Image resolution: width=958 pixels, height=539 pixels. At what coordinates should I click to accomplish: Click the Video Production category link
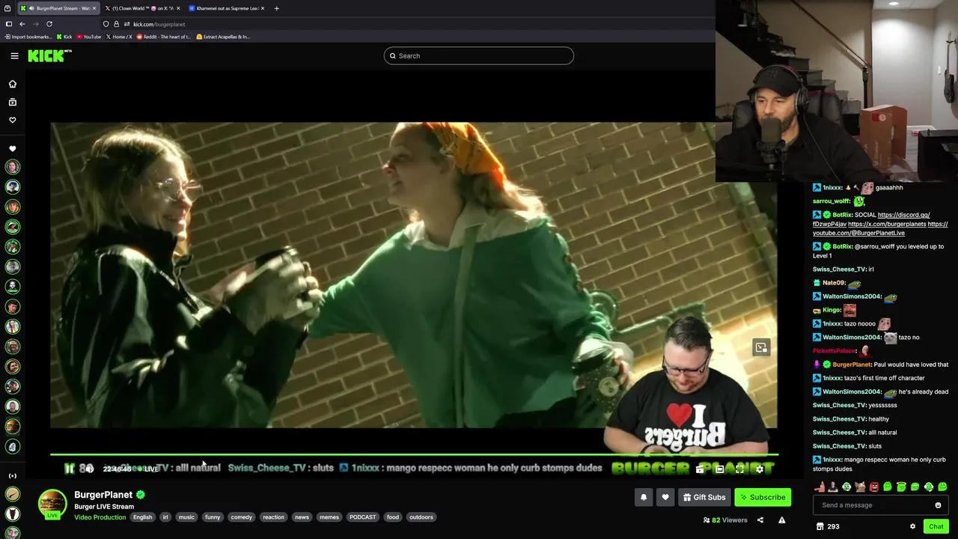pos(100,517)
